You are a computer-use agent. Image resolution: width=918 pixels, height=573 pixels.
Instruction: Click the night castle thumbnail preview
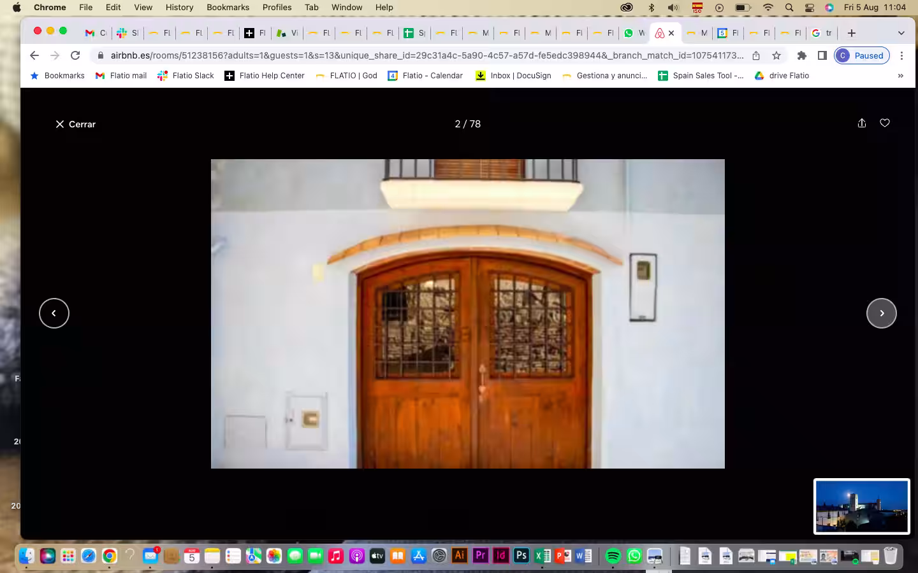[x=862, y=506]
